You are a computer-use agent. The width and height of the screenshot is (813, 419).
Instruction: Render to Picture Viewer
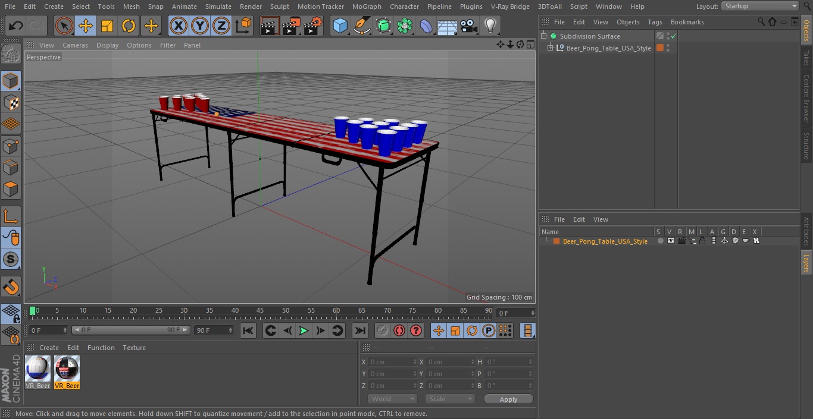pos(291,26)
